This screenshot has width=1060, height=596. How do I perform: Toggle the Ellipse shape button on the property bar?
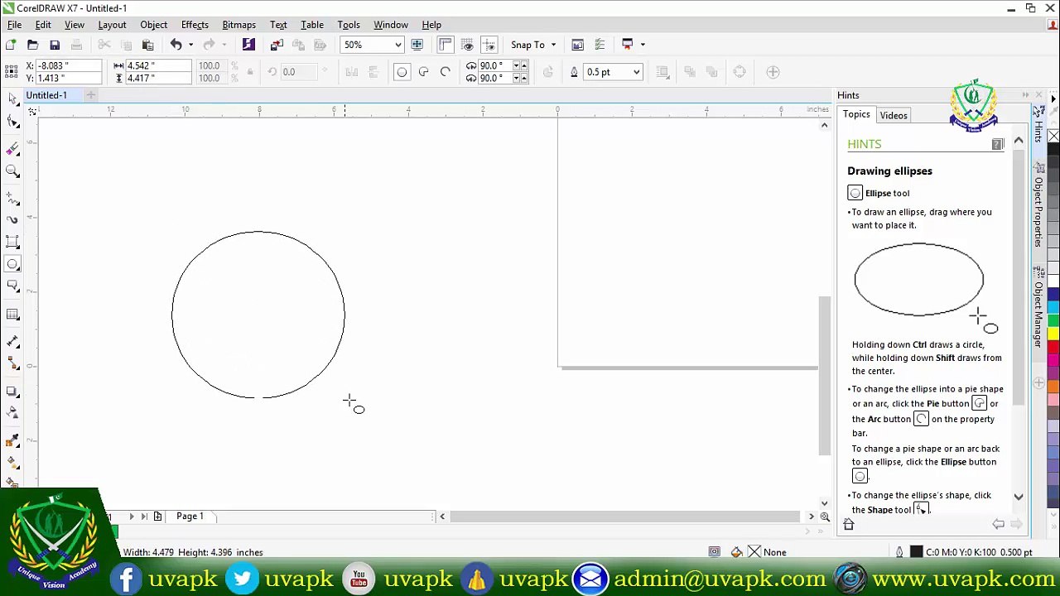tap(402, 72)
